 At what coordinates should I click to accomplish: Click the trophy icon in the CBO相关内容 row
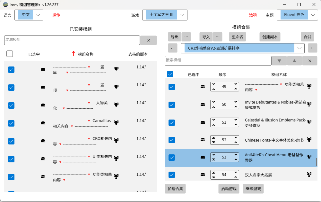116,140
